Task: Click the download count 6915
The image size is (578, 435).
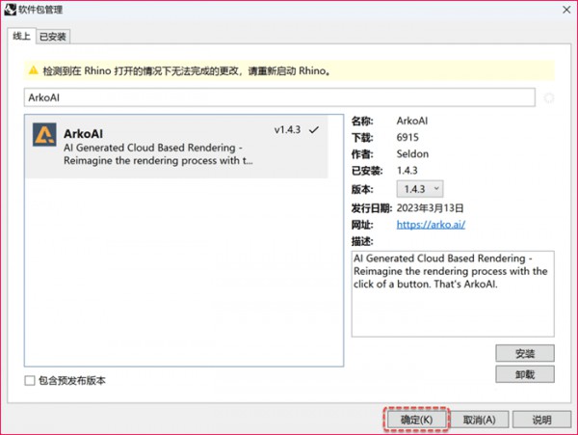Action: click(x=407, y=137)
